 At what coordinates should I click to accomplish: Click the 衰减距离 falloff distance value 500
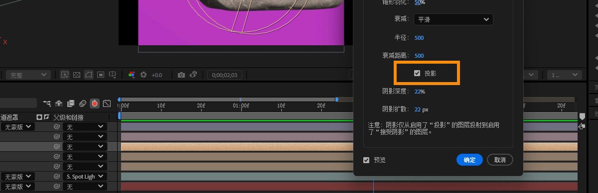[419, 56]
